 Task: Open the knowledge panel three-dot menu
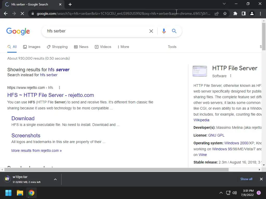[231, 76]
